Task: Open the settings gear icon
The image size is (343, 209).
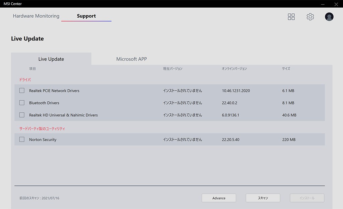Action: pos(310,17)
